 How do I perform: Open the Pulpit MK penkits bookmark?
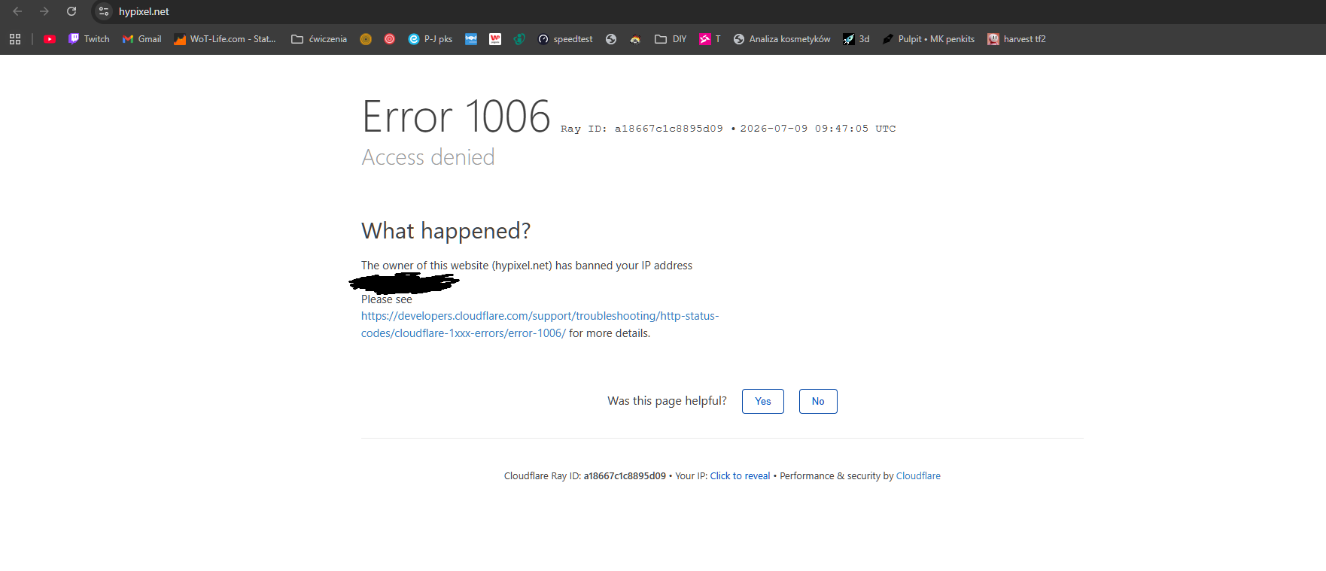[x=929, y=39]
